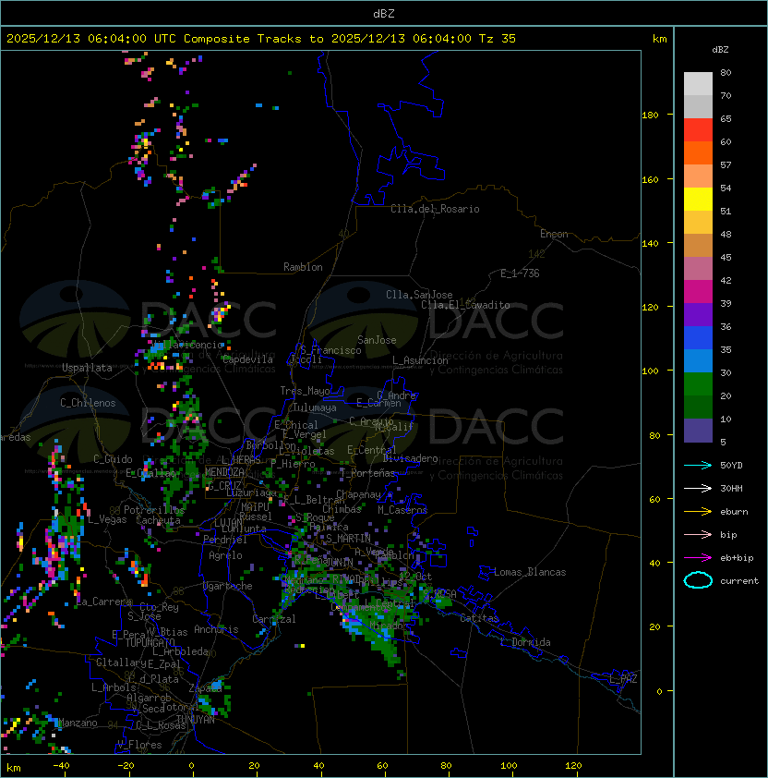Click the Ramblon label on the map
Viewport: 768px width, 778px height.
(x=303, y=267)
